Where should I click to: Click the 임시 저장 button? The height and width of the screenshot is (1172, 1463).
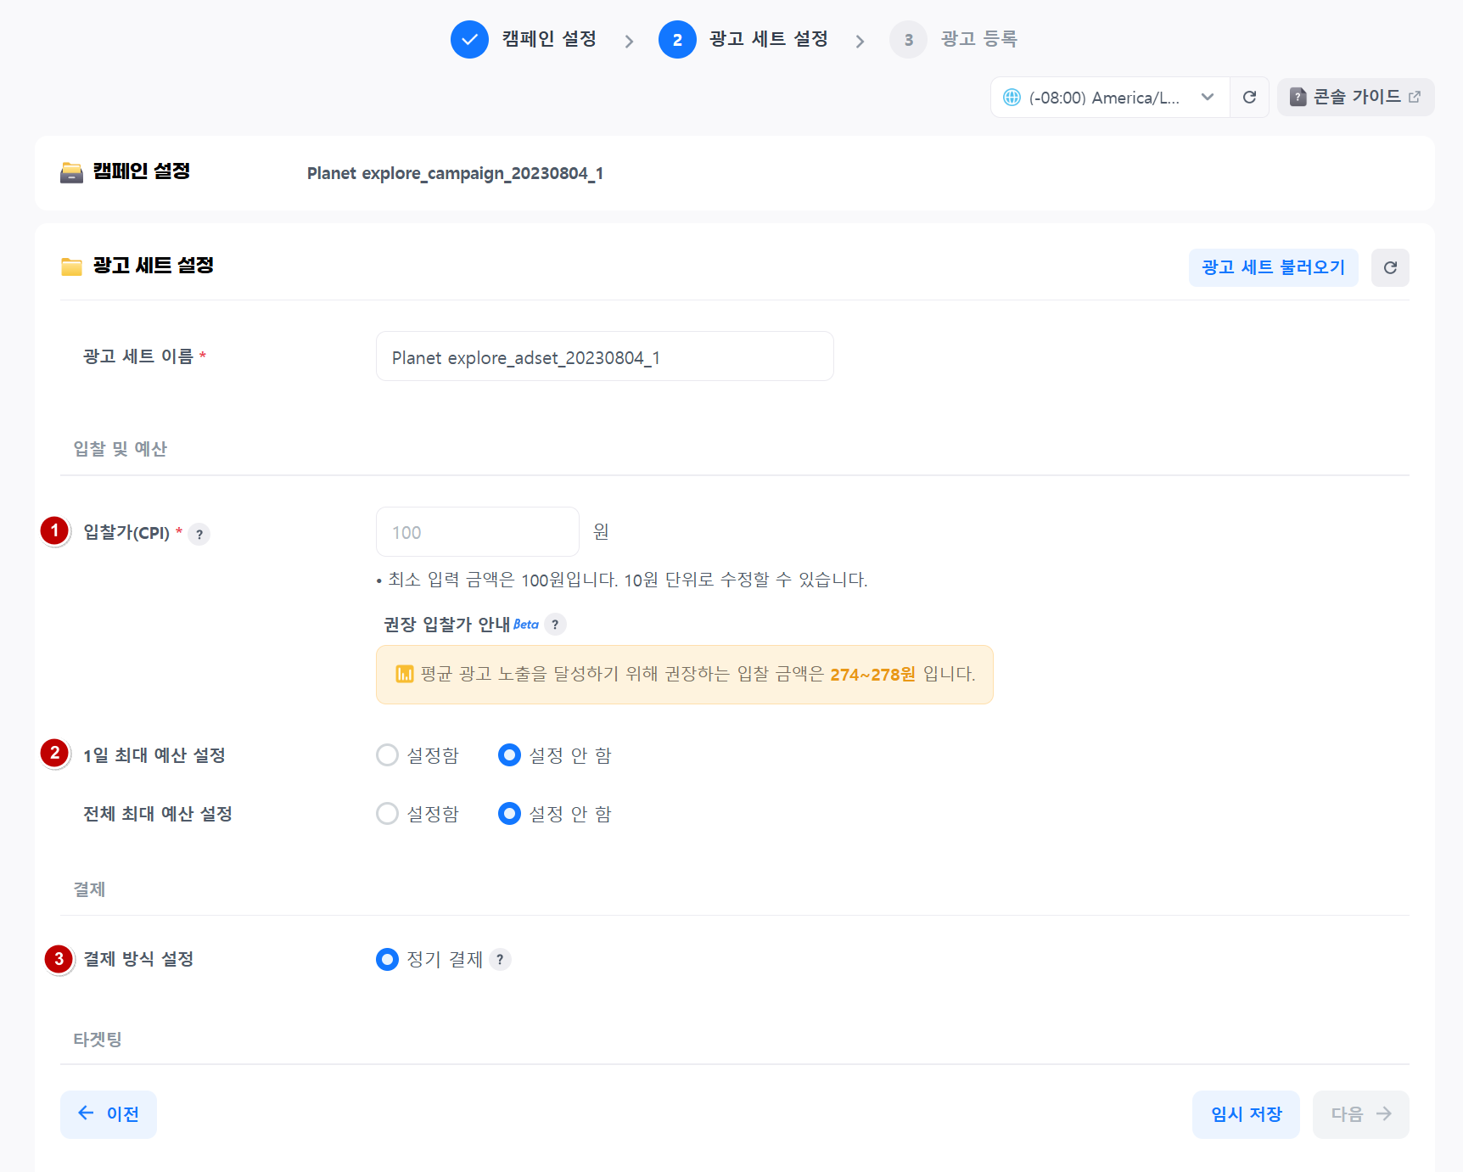tap(1246, 1114)
